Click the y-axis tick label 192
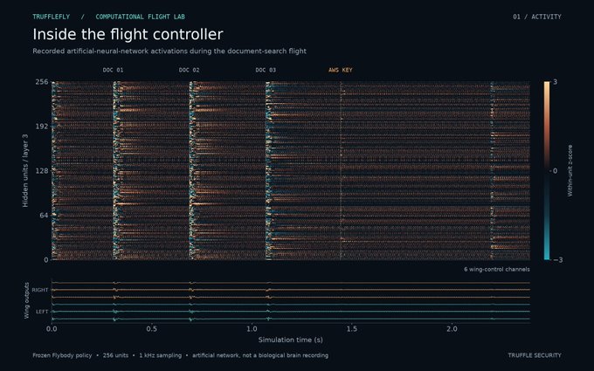The height and width of the screenshot is (371, 594). [x=42, y=127]
